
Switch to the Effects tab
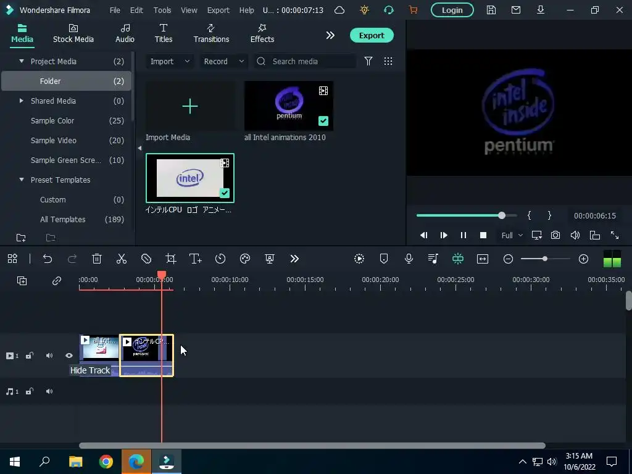pyautogui.click(x=262, y=33)
